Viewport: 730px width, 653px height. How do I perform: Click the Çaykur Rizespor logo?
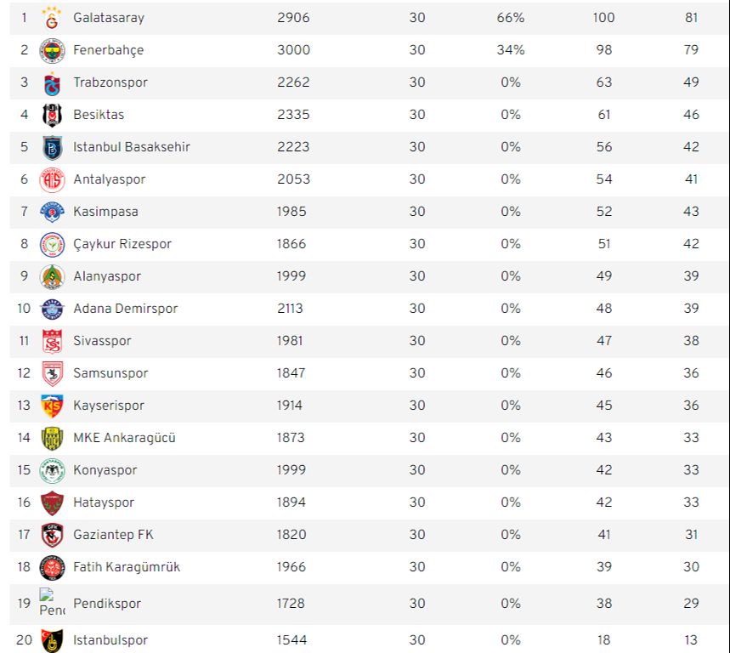click(x=52, y=244)
